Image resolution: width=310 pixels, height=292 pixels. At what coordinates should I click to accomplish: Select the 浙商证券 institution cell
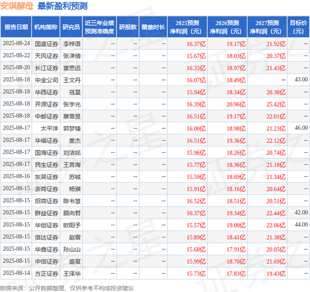tap(46, 189)
